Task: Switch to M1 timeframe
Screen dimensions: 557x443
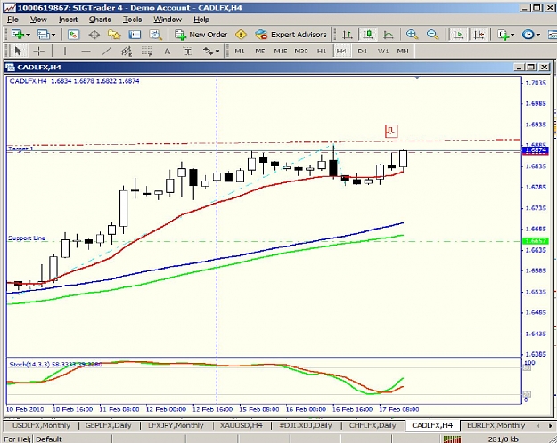Action: [240, 51]
